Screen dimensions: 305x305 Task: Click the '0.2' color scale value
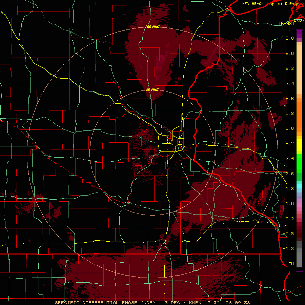[x=290, y=219]
